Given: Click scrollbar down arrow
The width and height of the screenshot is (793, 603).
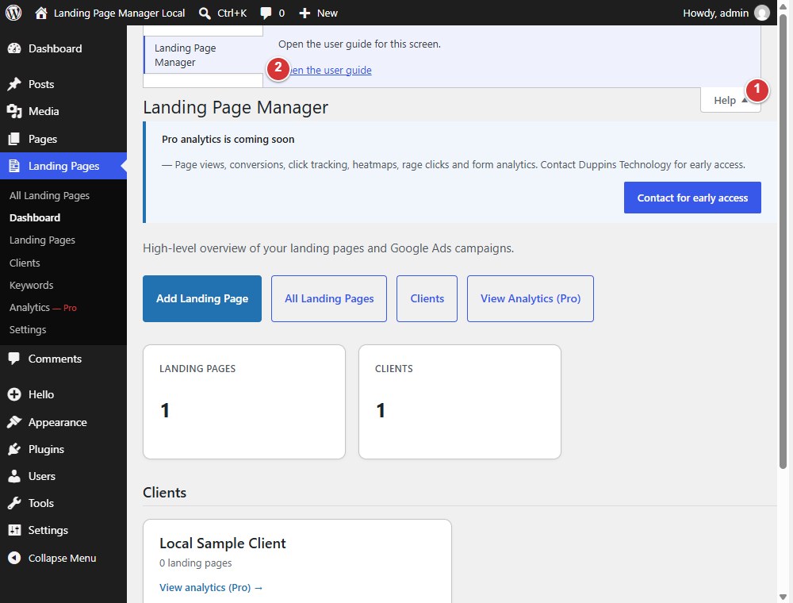Looking at the screenshot, I should [x=783, y=597].
